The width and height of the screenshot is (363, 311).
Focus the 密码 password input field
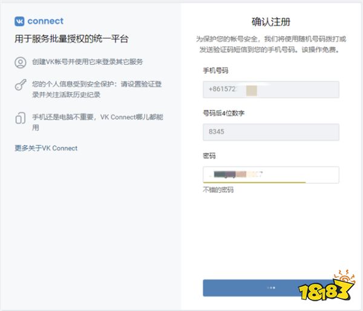pos(271,175)
